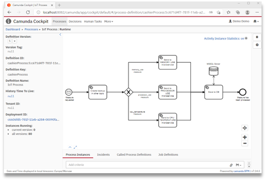Open Human Tasks menu item
The height and width of the screenshot is (181, 266).
[93, 22]
